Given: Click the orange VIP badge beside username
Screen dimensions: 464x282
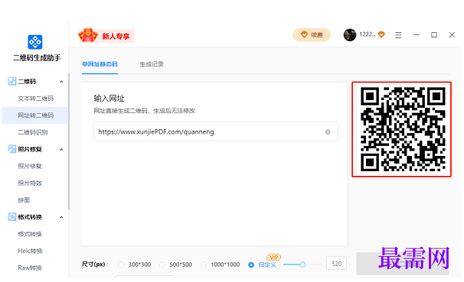Looking at the screenshot, I should click(381, 35).
